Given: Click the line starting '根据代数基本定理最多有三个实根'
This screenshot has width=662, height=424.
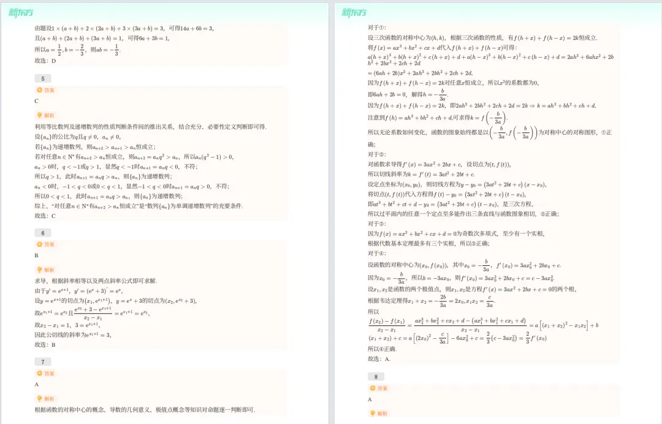Looking at the screenshot, I should pos(428,243).
